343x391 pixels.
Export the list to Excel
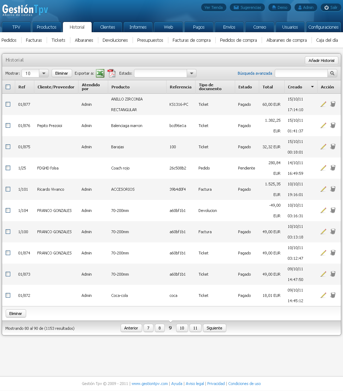(x=100, y=73)
